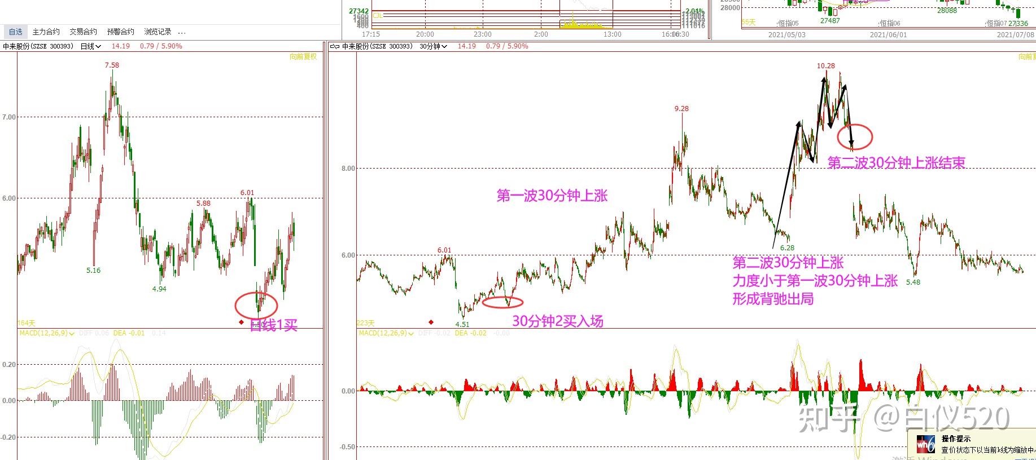The width and height of the screenshot is (1036, 460).
Task: Click the 4.94 low label on daily chart
Action: pyautogui.click(x=159, y=289)
